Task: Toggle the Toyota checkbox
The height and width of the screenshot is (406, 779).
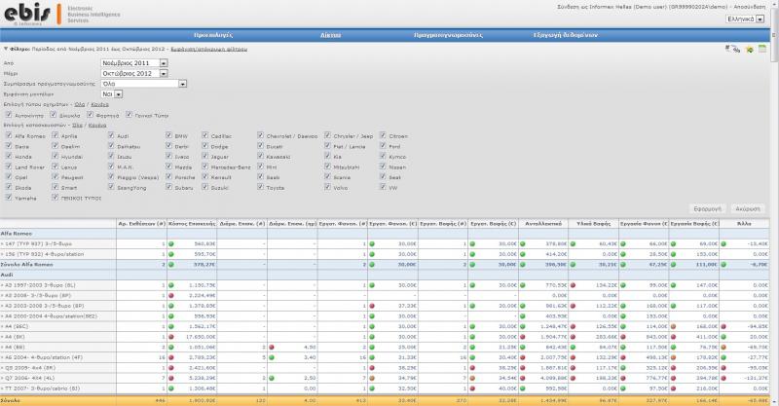Action: 260,187
